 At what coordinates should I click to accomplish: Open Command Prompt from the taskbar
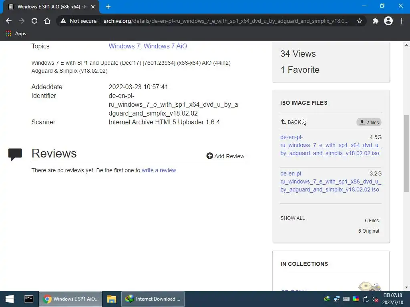29,299
